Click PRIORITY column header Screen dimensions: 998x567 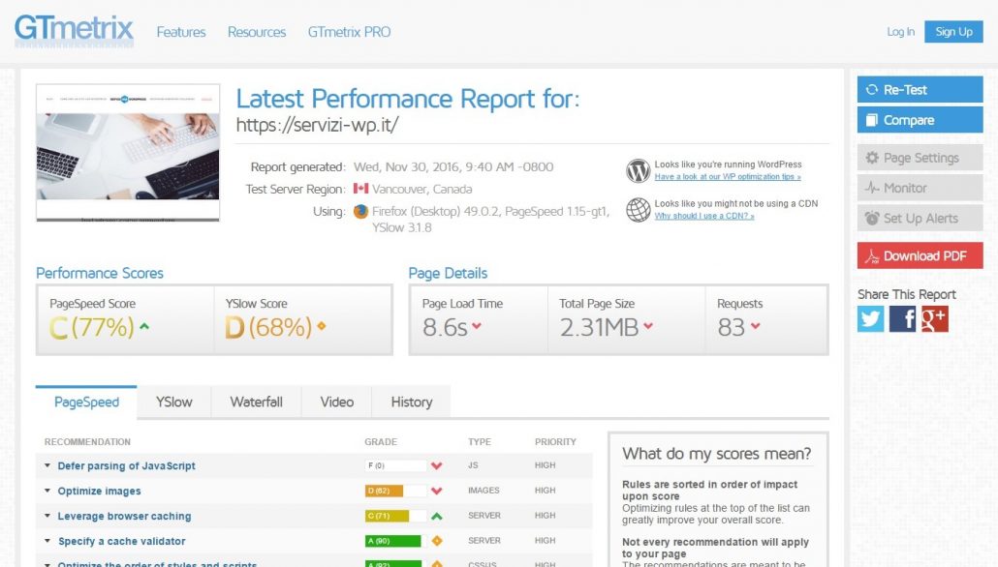pos(555,442)
